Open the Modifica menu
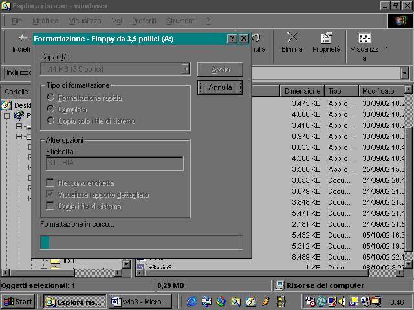 pos(45,21)
